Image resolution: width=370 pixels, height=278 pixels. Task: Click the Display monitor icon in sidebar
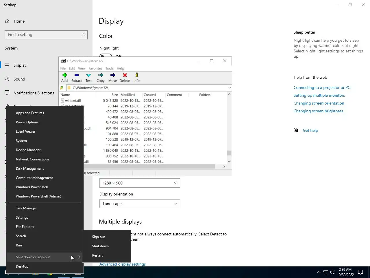click(7, 65)
